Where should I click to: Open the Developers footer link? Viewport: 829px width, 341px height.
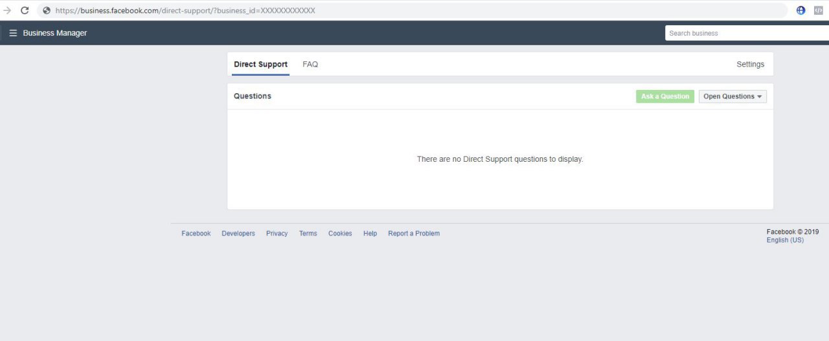pos(238,234)
